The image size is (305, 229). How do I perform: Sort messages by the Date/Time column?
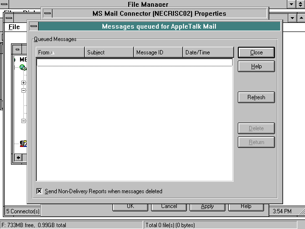point(208,52)
